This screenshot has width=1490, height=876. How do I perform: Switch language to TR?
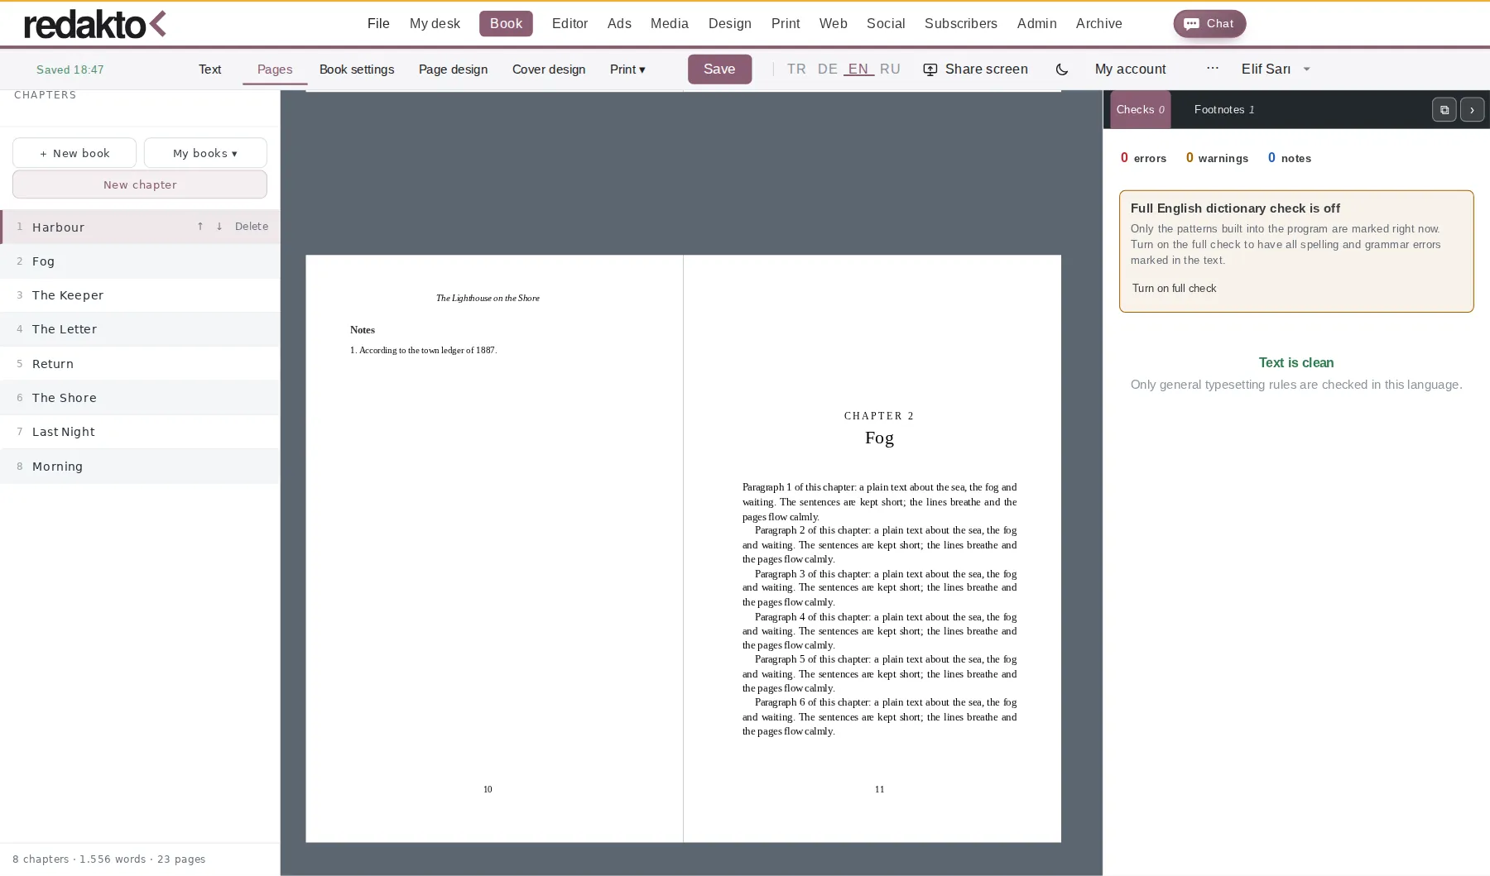[x=796, y=69]
